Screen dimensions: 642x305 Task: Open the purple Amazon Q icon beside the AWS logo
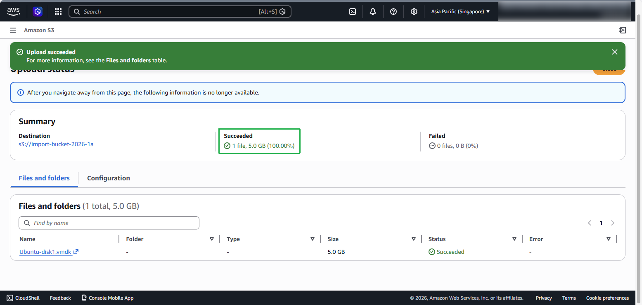click(x=38, y=12)
